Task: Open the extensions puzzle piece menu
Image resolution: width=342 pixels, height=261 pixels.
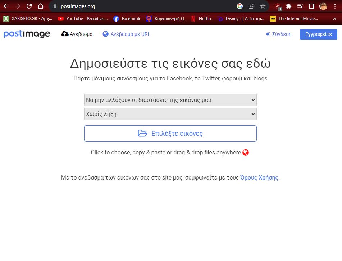Action: click(x=289, y=6)
